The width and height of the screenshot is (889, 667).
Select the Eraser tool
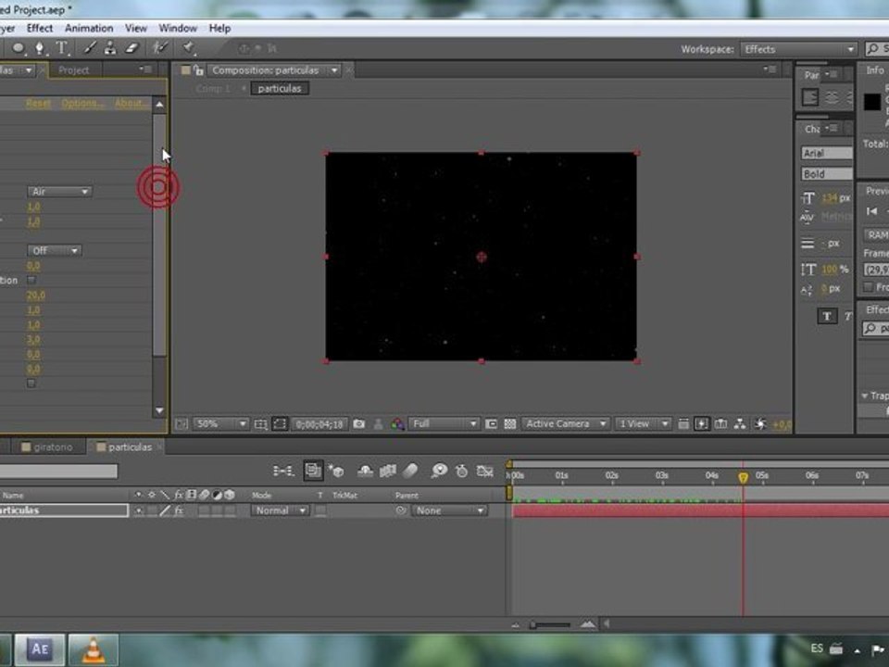click(131, 48)
